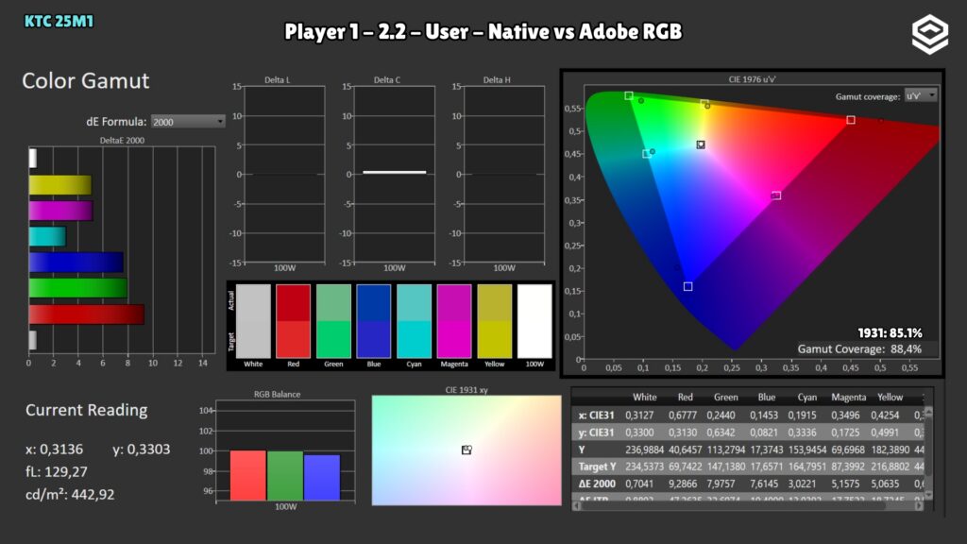
Task: Select the Red actual/target swatch
Action: click(293, 321)
